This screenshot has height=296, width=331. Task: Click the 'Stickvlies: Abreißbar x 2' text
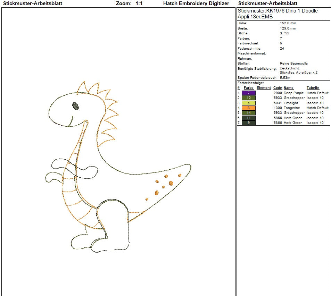click(x=298, y=73)
